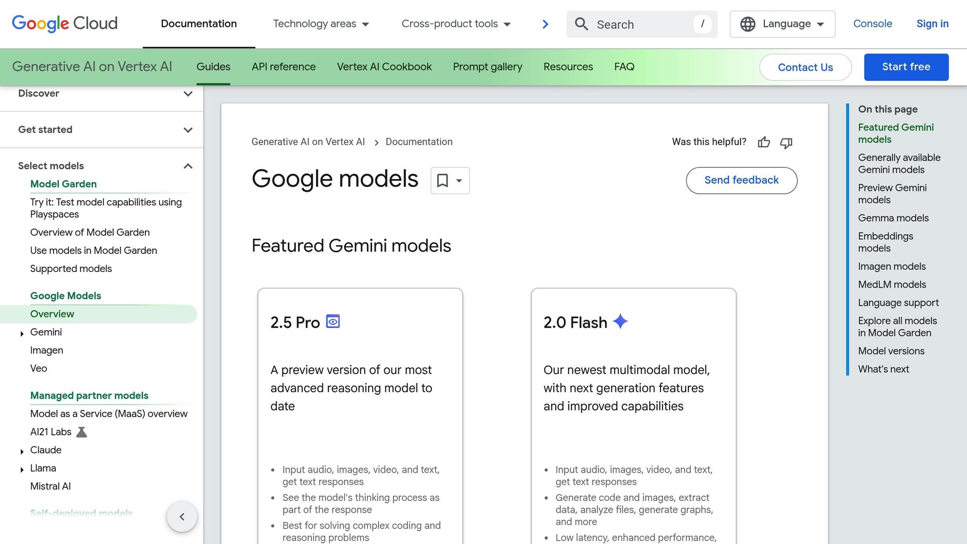967x544 pixels.
Task: Click the sparkle icon next to 2.0 Flash
Action: coord(620,322)
